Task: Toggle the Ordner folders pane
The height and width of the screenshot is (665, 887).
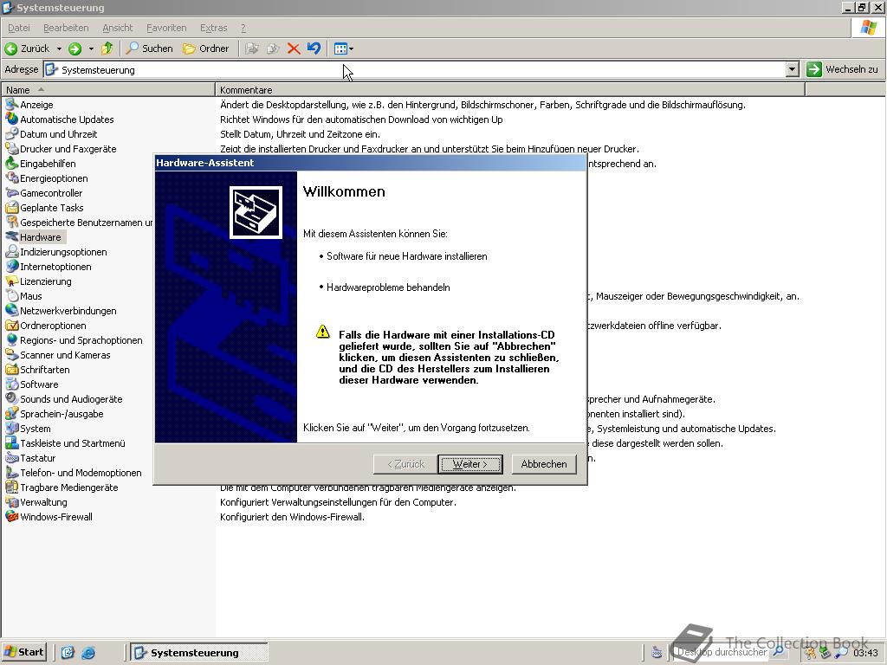Action: click(x=206, y=48)
